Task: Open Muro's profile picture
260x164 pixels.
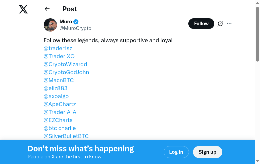Action: pos(50,25)
